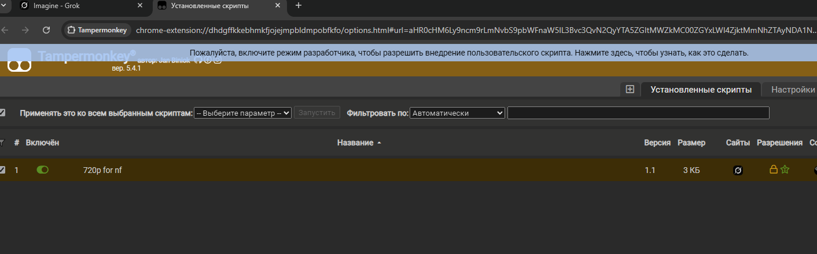Switch to the Настройки tab

click(x=789, y=90)
